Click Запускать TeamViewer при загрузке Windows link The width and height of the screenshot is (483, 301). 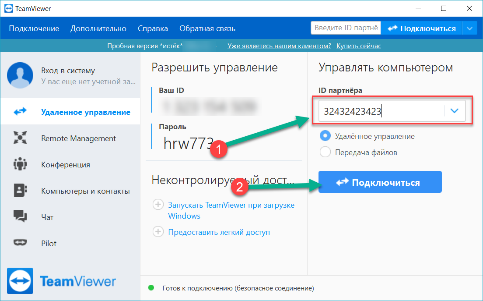[x=231, y=210]
